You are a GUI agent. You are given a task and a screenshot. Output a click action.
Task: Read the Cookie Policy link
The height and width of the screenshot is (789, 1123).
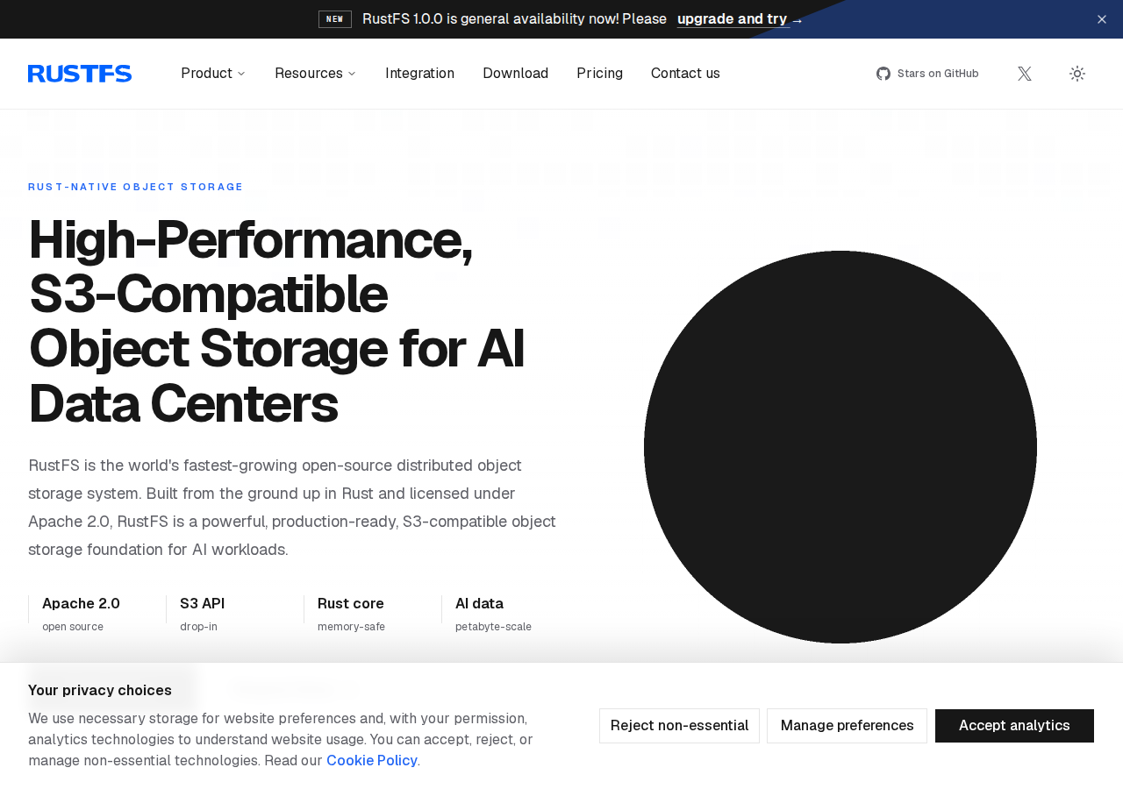pyautogui.click(x=372, y=761)
